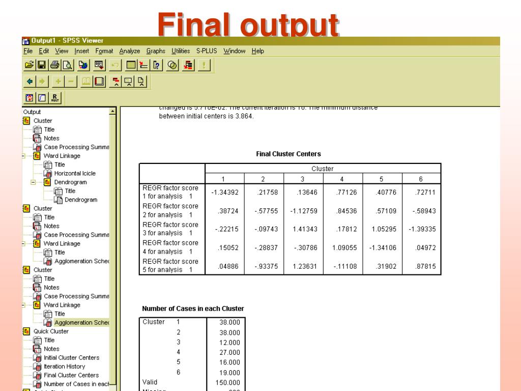Screen dimensions: 521x391
Task: Click the Go to Data grid icon
Action: point(131,65)
